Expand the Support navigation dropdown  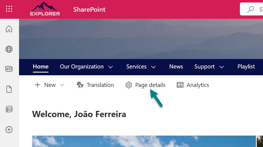coord(222,67)
